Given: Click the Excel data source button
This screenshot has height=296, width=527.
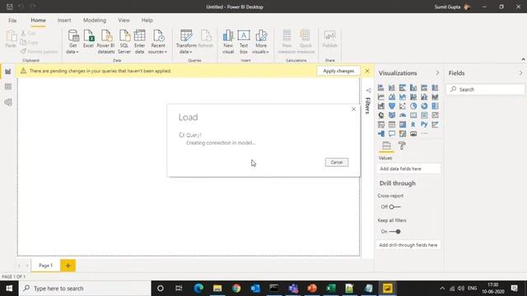Looking at the screenshot, I should pyautogui.click(x=88, y=39).
